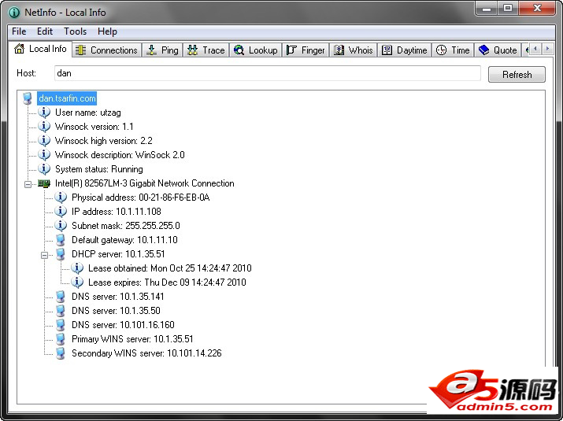The image size is (563, 421).
Task: Click the icon beside DNS server 10.101.16.160
Action: [61, 325]
